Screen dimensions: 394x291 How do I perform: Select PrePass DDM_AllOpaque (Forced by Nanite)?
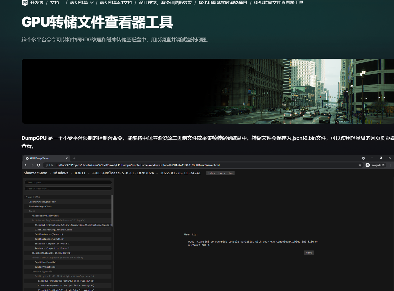tap(67, 257)
